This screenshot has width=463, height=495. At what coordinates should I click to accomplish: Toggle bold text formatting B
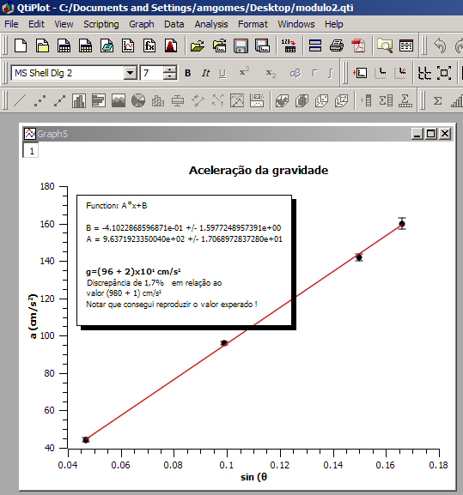188,73
